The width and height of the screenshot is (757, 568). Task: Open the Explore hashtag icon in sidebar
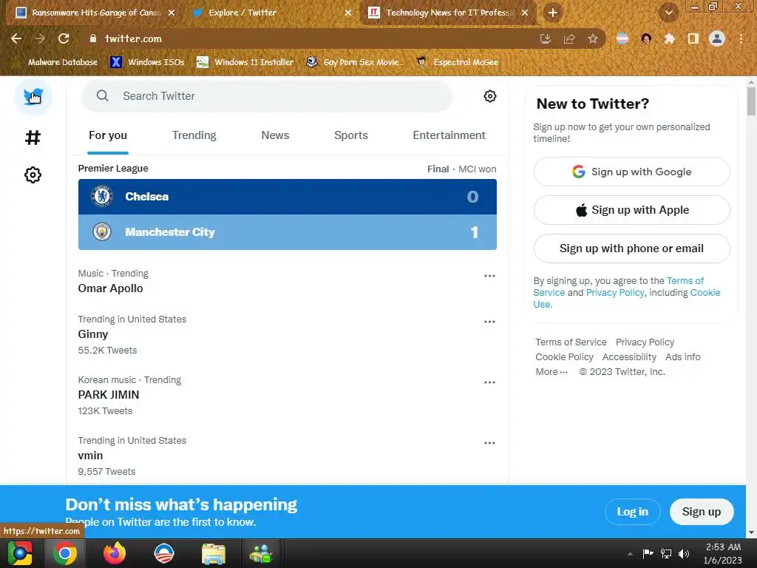pyautogui.click(x=33, y=138)
